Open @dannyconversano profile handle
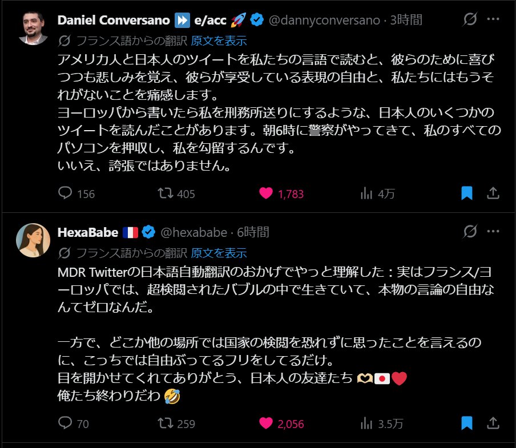 point(324,20)
